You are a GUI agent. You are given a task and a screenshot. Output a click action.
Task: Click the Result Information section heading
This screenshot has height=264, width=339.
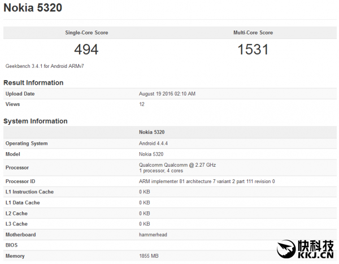pos(33,83)
